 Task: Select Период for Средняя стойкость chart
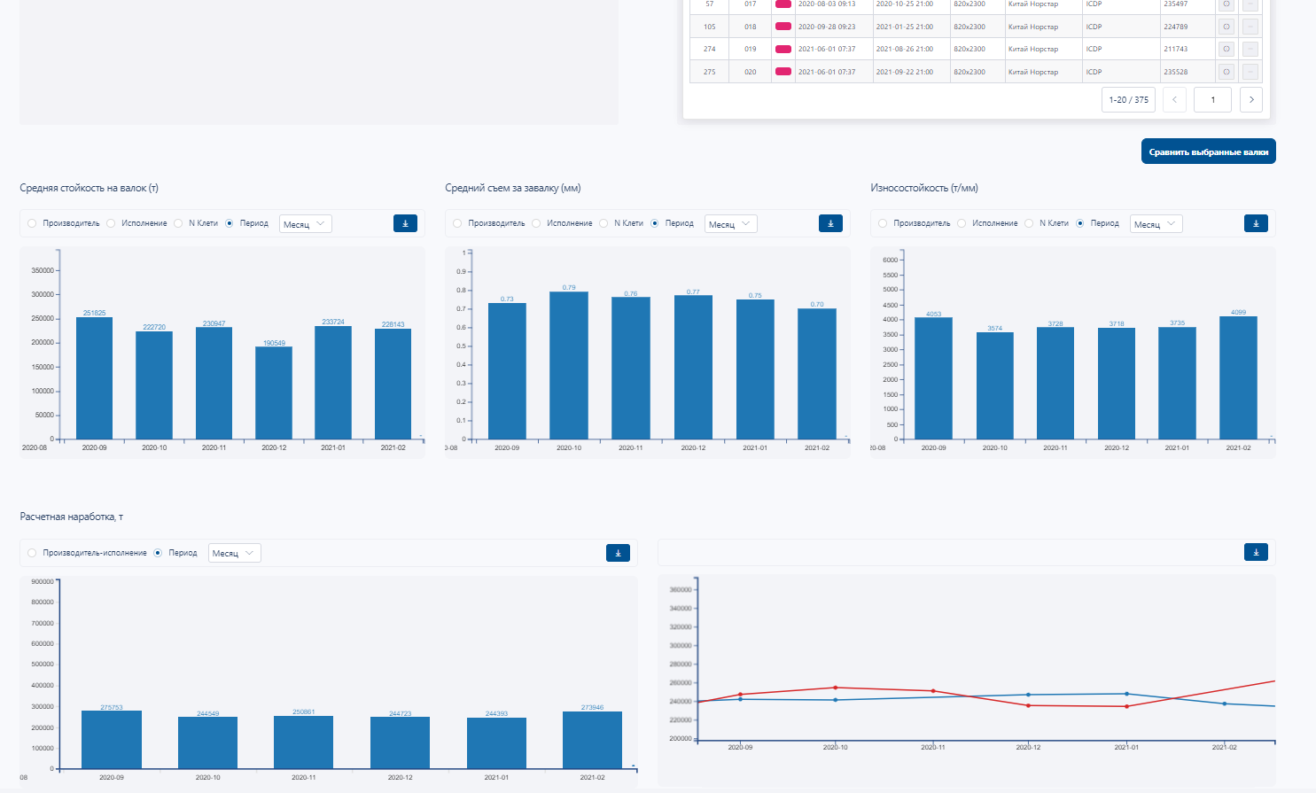pos(230,223)
